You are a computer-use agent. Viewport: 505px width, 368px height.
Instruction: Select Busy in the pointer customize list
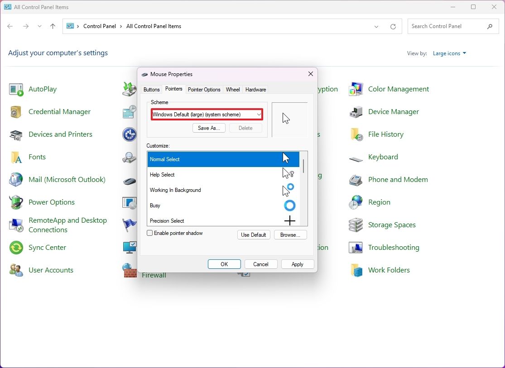click(190, 205)
